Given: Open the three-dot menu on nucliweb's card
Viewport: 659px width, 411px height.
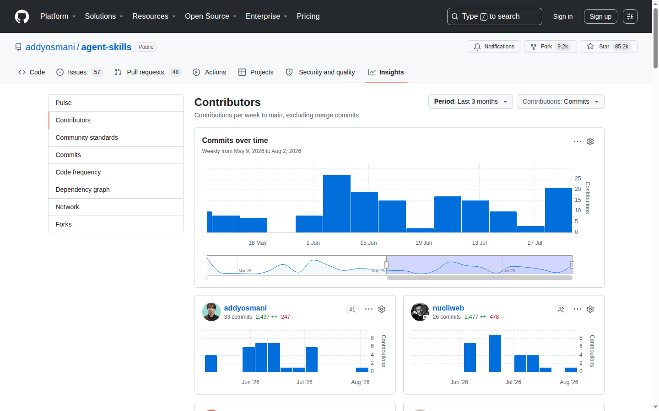Looking at the screenshot, I should 578,309.
